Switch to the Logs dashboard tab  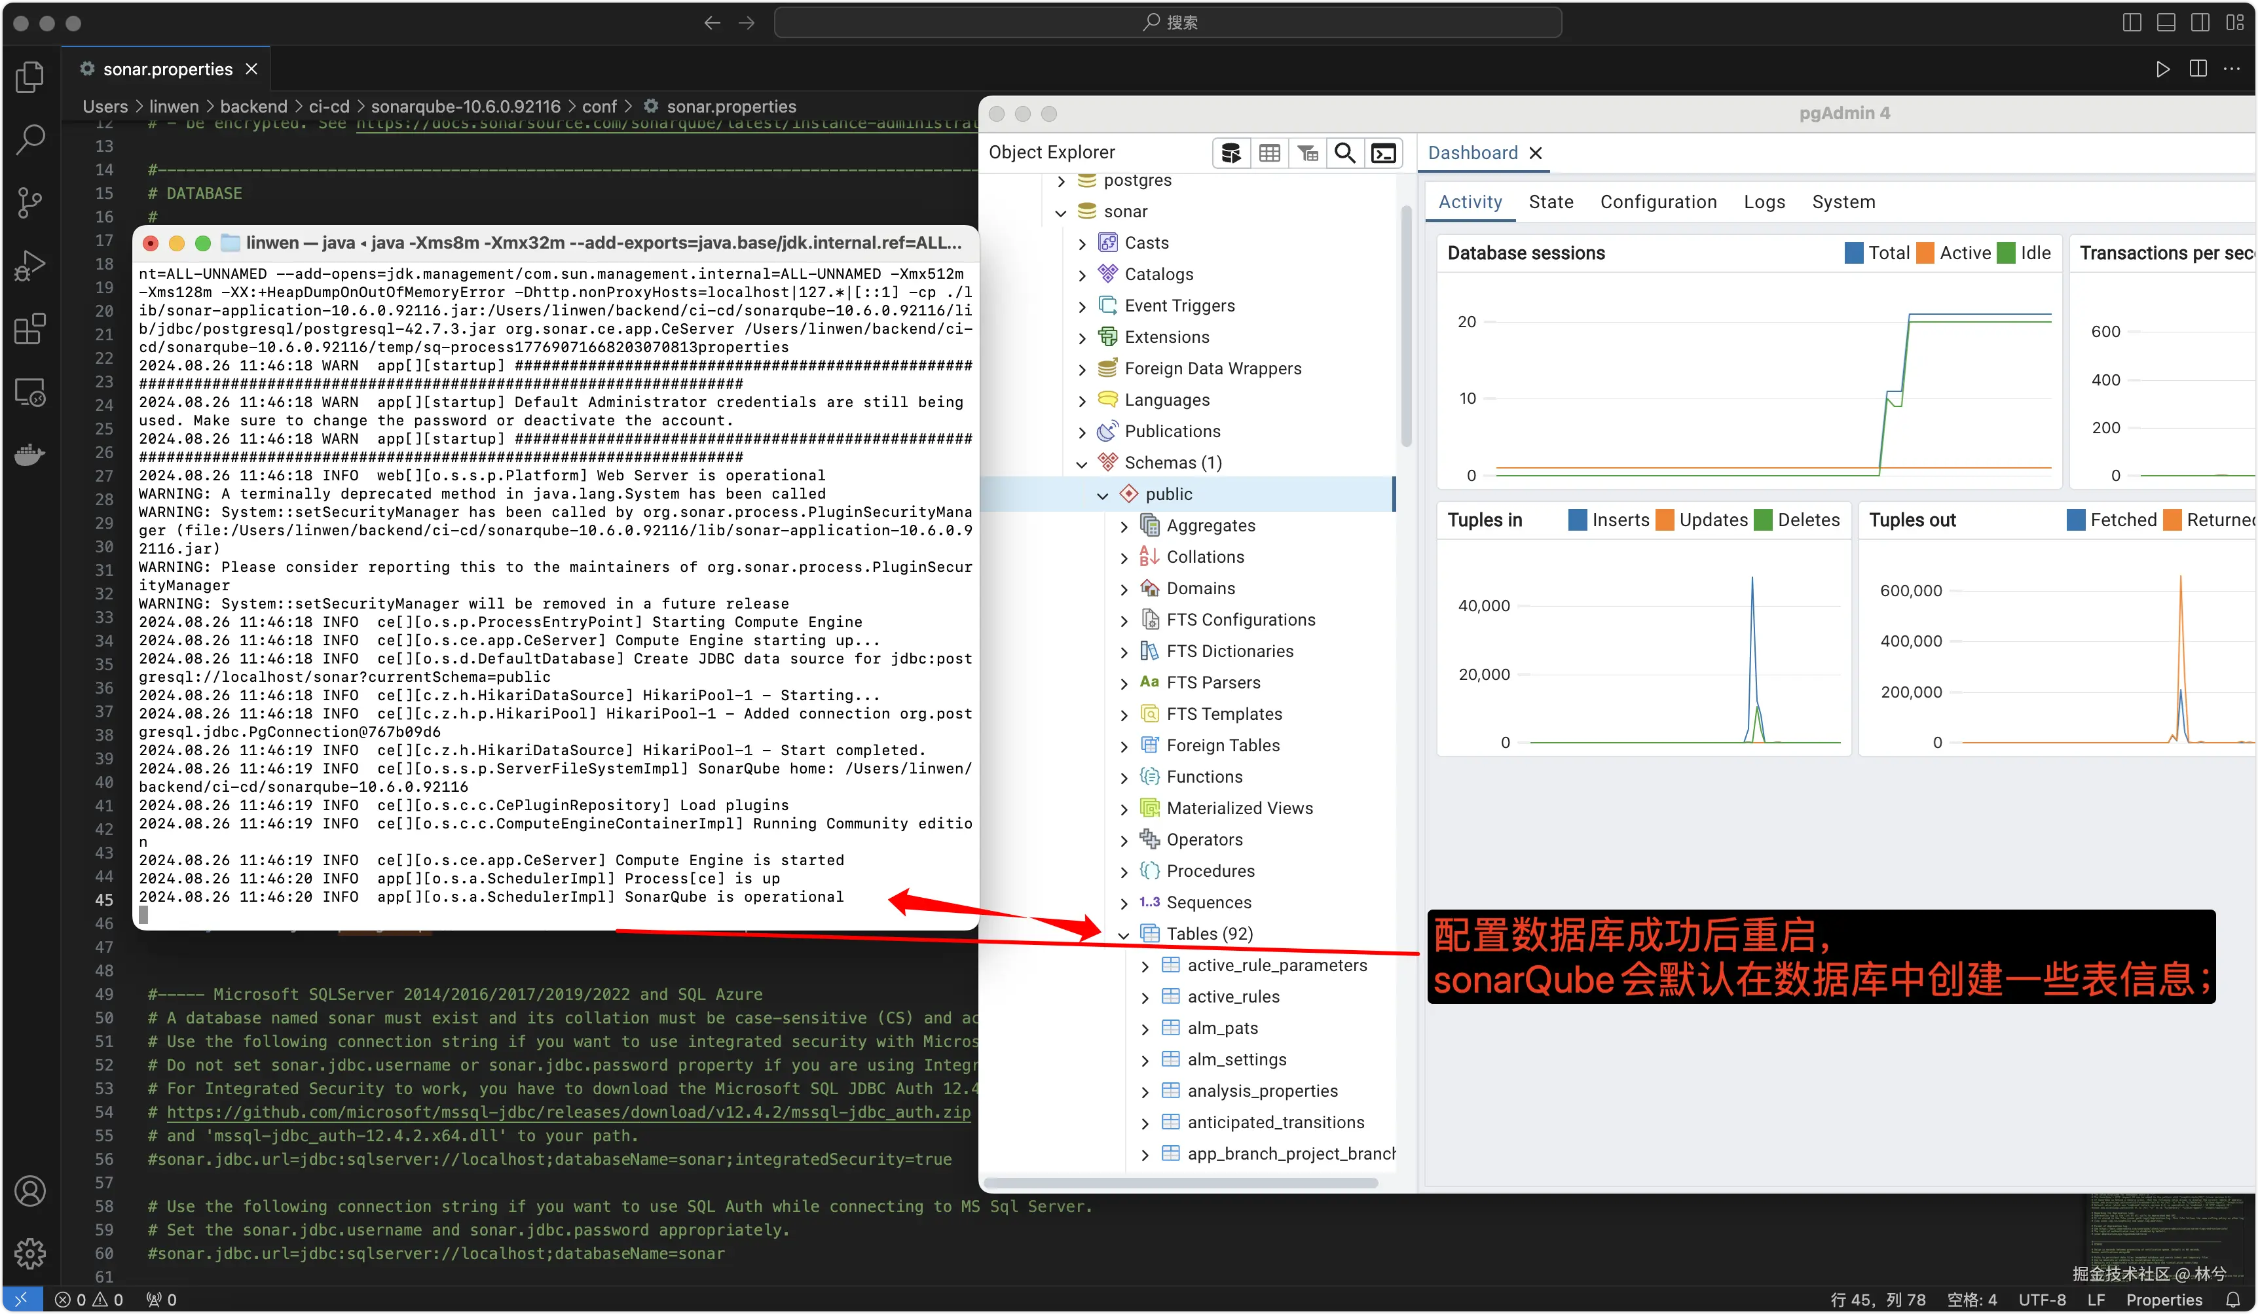[x=1764, y=202]
